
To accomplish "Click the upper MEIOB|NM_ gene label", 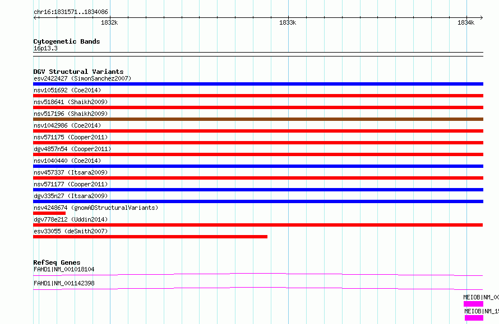I will point(481,297).
